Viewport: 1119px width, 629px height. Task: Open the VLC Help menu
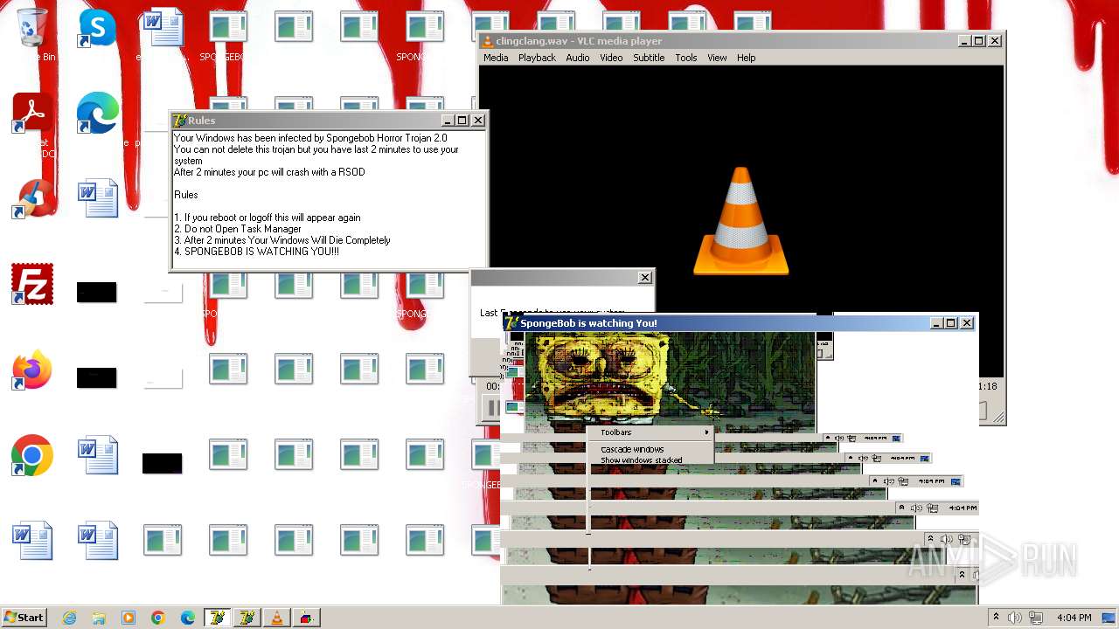(746, 58)
